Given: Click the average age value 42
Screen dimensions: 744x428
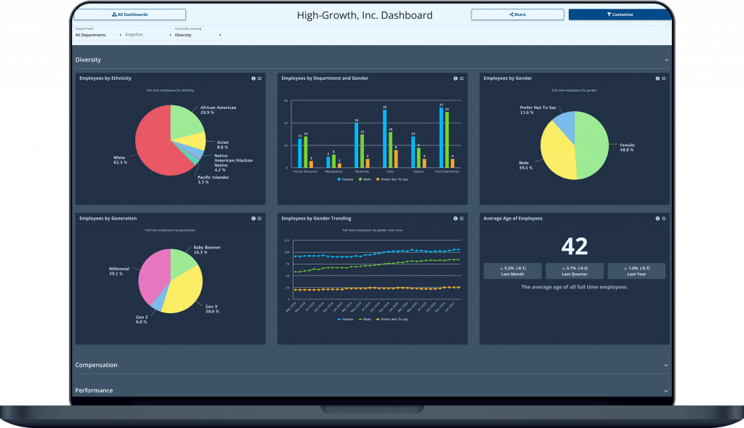Looking at the screenshot, I should tap(575, 246).
